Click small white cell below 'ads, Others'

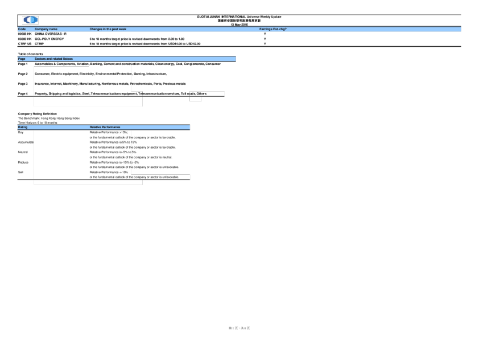coord(195,99)
